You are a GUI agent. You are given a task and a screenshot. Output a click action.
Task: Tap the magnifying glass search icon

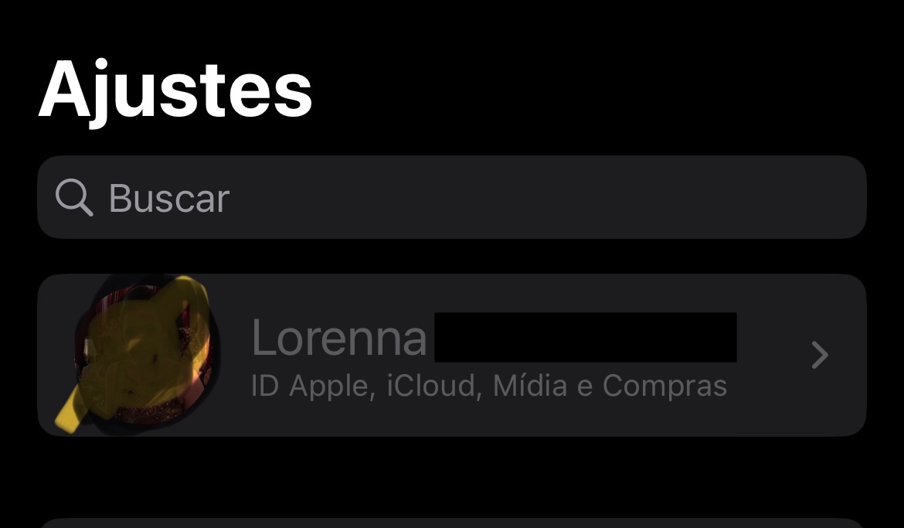point(74,198)
